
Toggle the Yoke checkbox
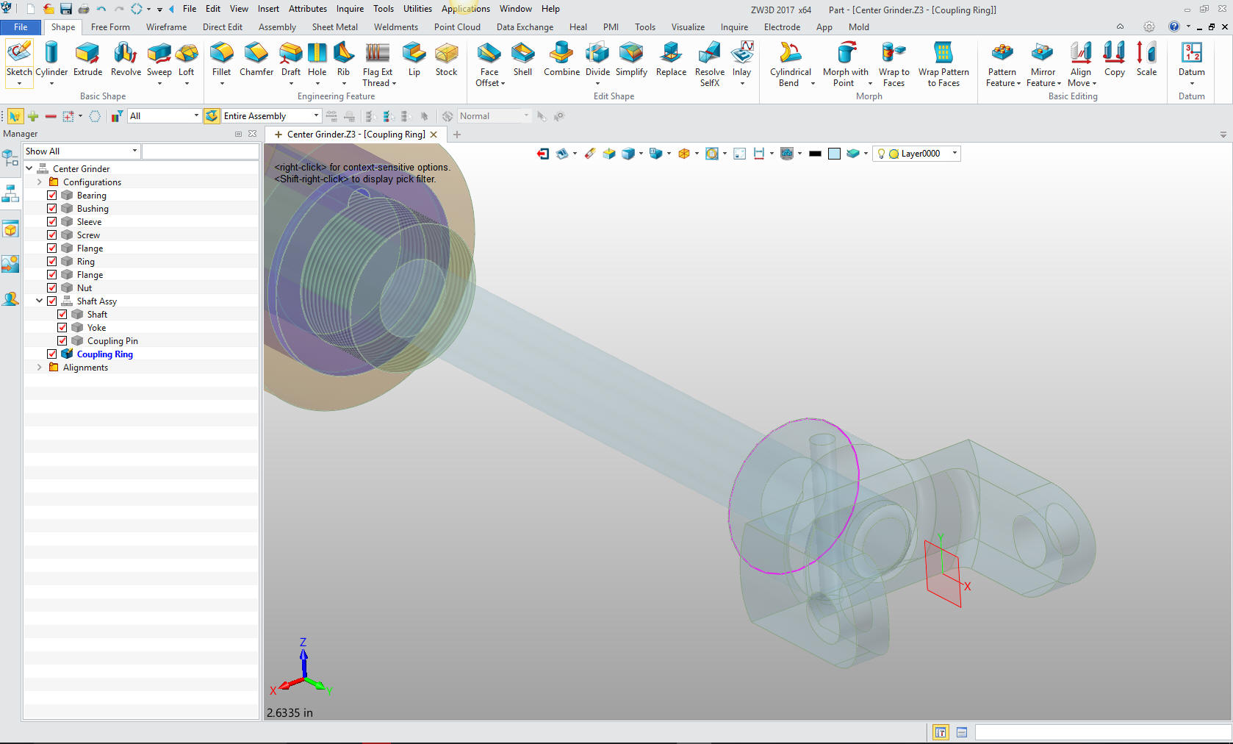click(x=62, y=328)
